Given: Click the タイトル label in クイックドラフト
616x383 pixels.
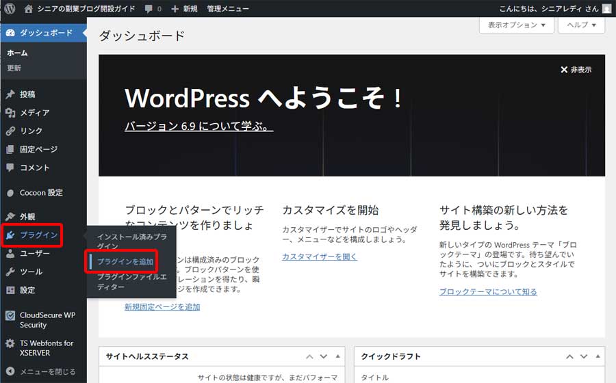Looking at the screenshot, I should coord(375,378).
